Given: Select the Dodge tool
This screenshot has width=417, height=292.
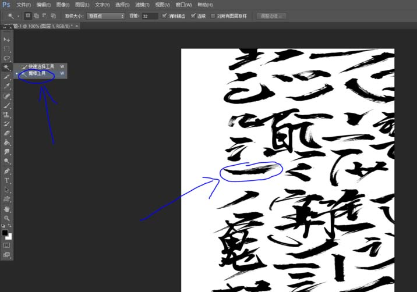Looking at the screenshot, I should (6, 161).
